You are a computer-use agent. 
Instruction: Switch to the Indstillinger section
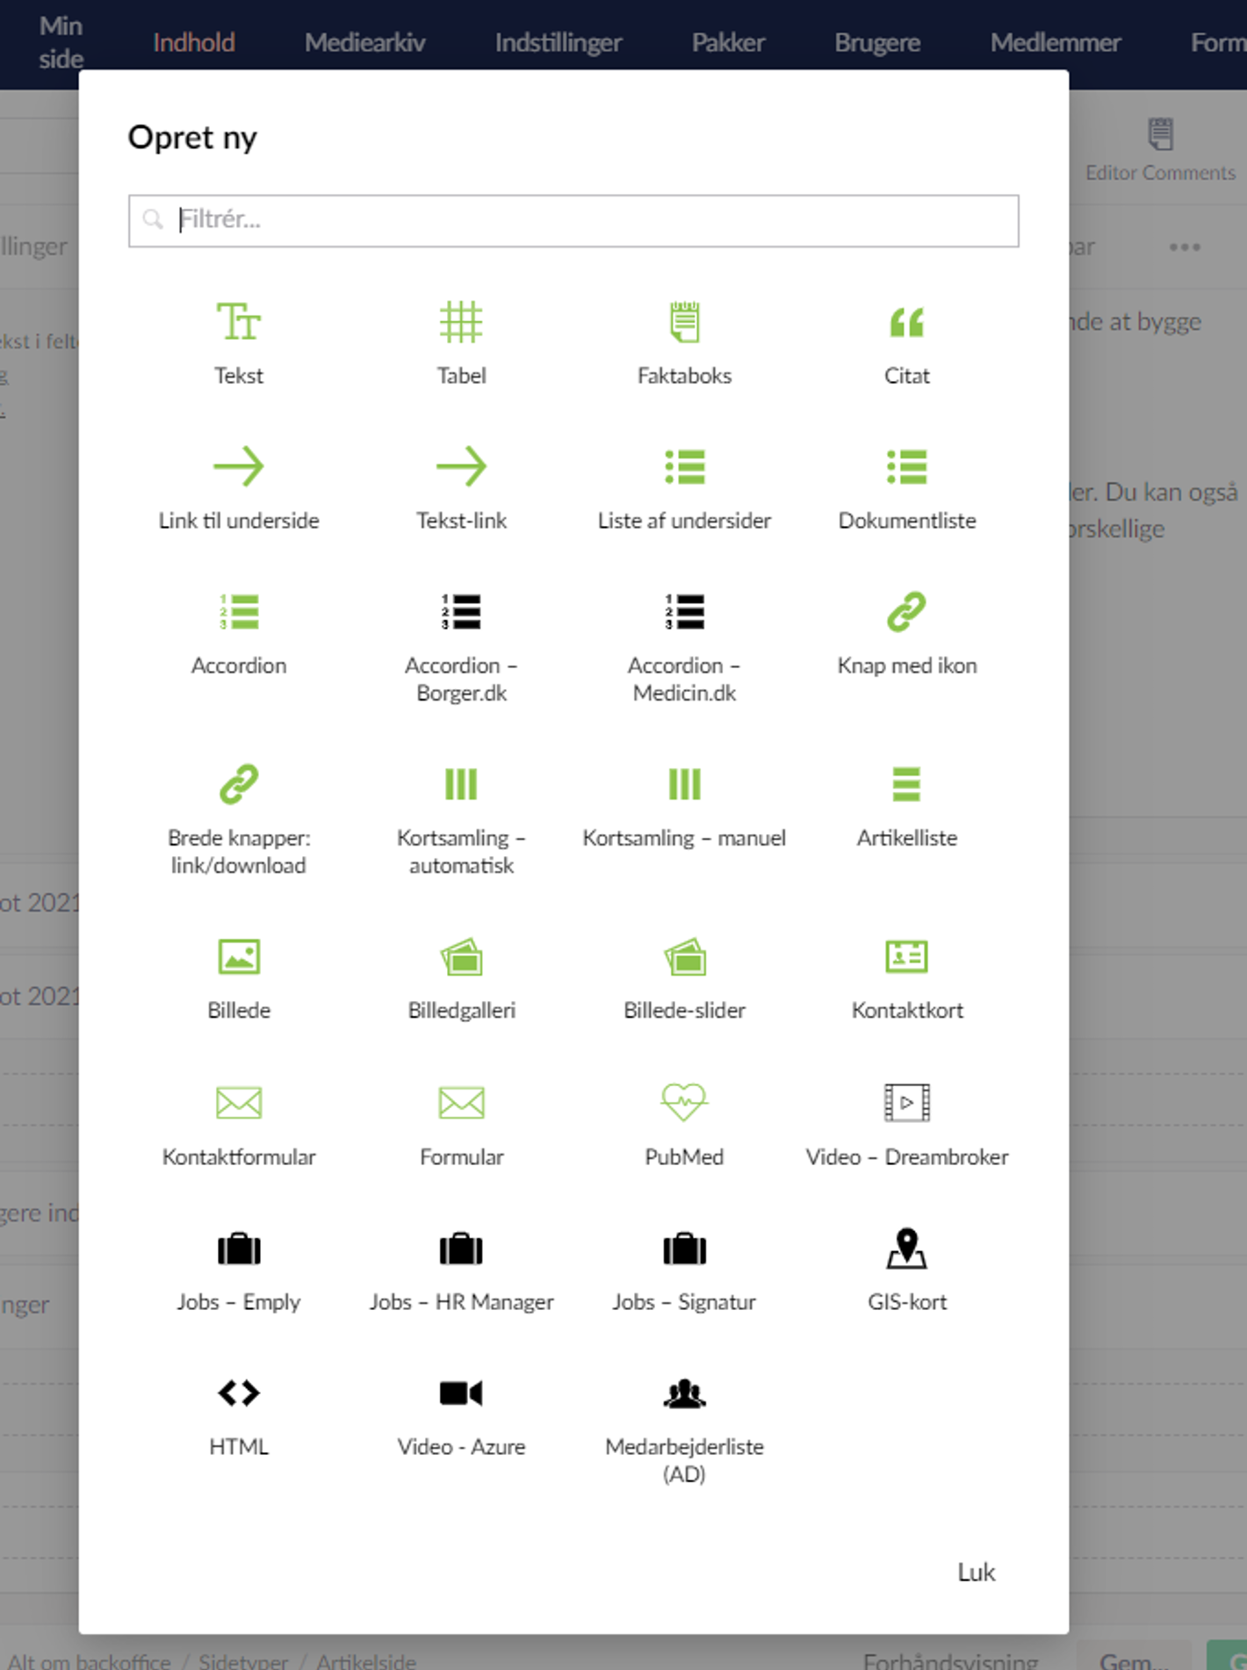click(x=558, y=42)
